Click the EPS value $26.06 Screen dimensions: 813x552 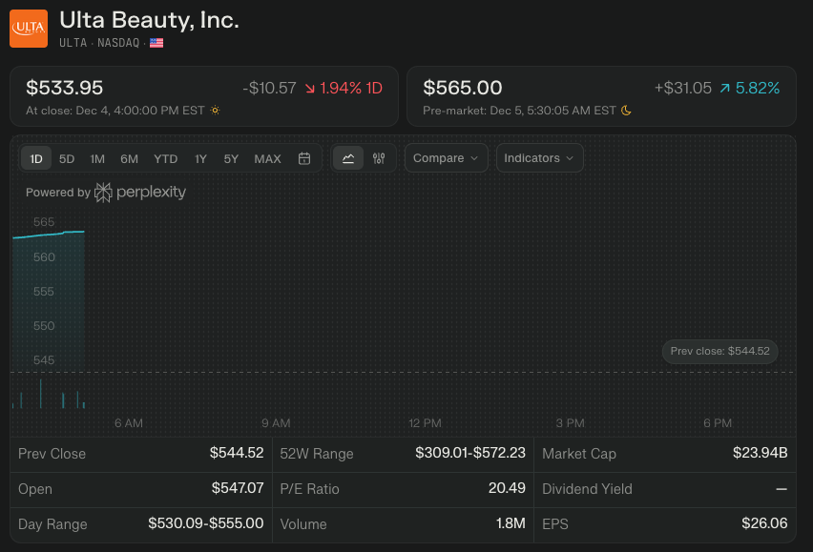[x=764, y=523]
